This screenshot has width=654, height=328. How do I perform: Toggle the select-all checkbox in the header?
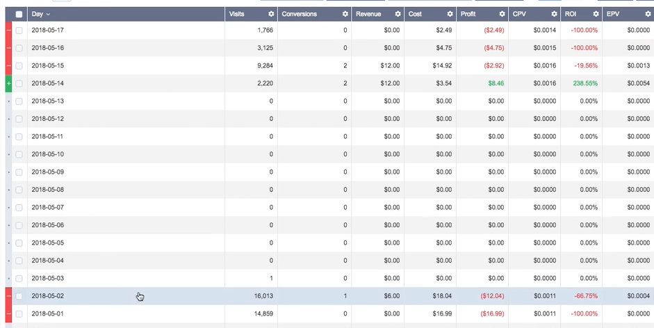coord(19,14)
